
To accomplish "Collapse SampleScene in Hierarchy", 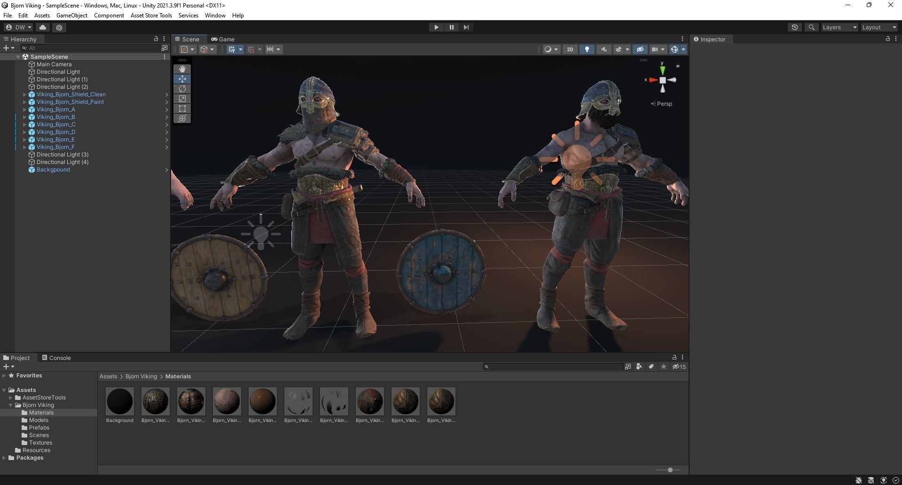I will (x=18, y=57).
